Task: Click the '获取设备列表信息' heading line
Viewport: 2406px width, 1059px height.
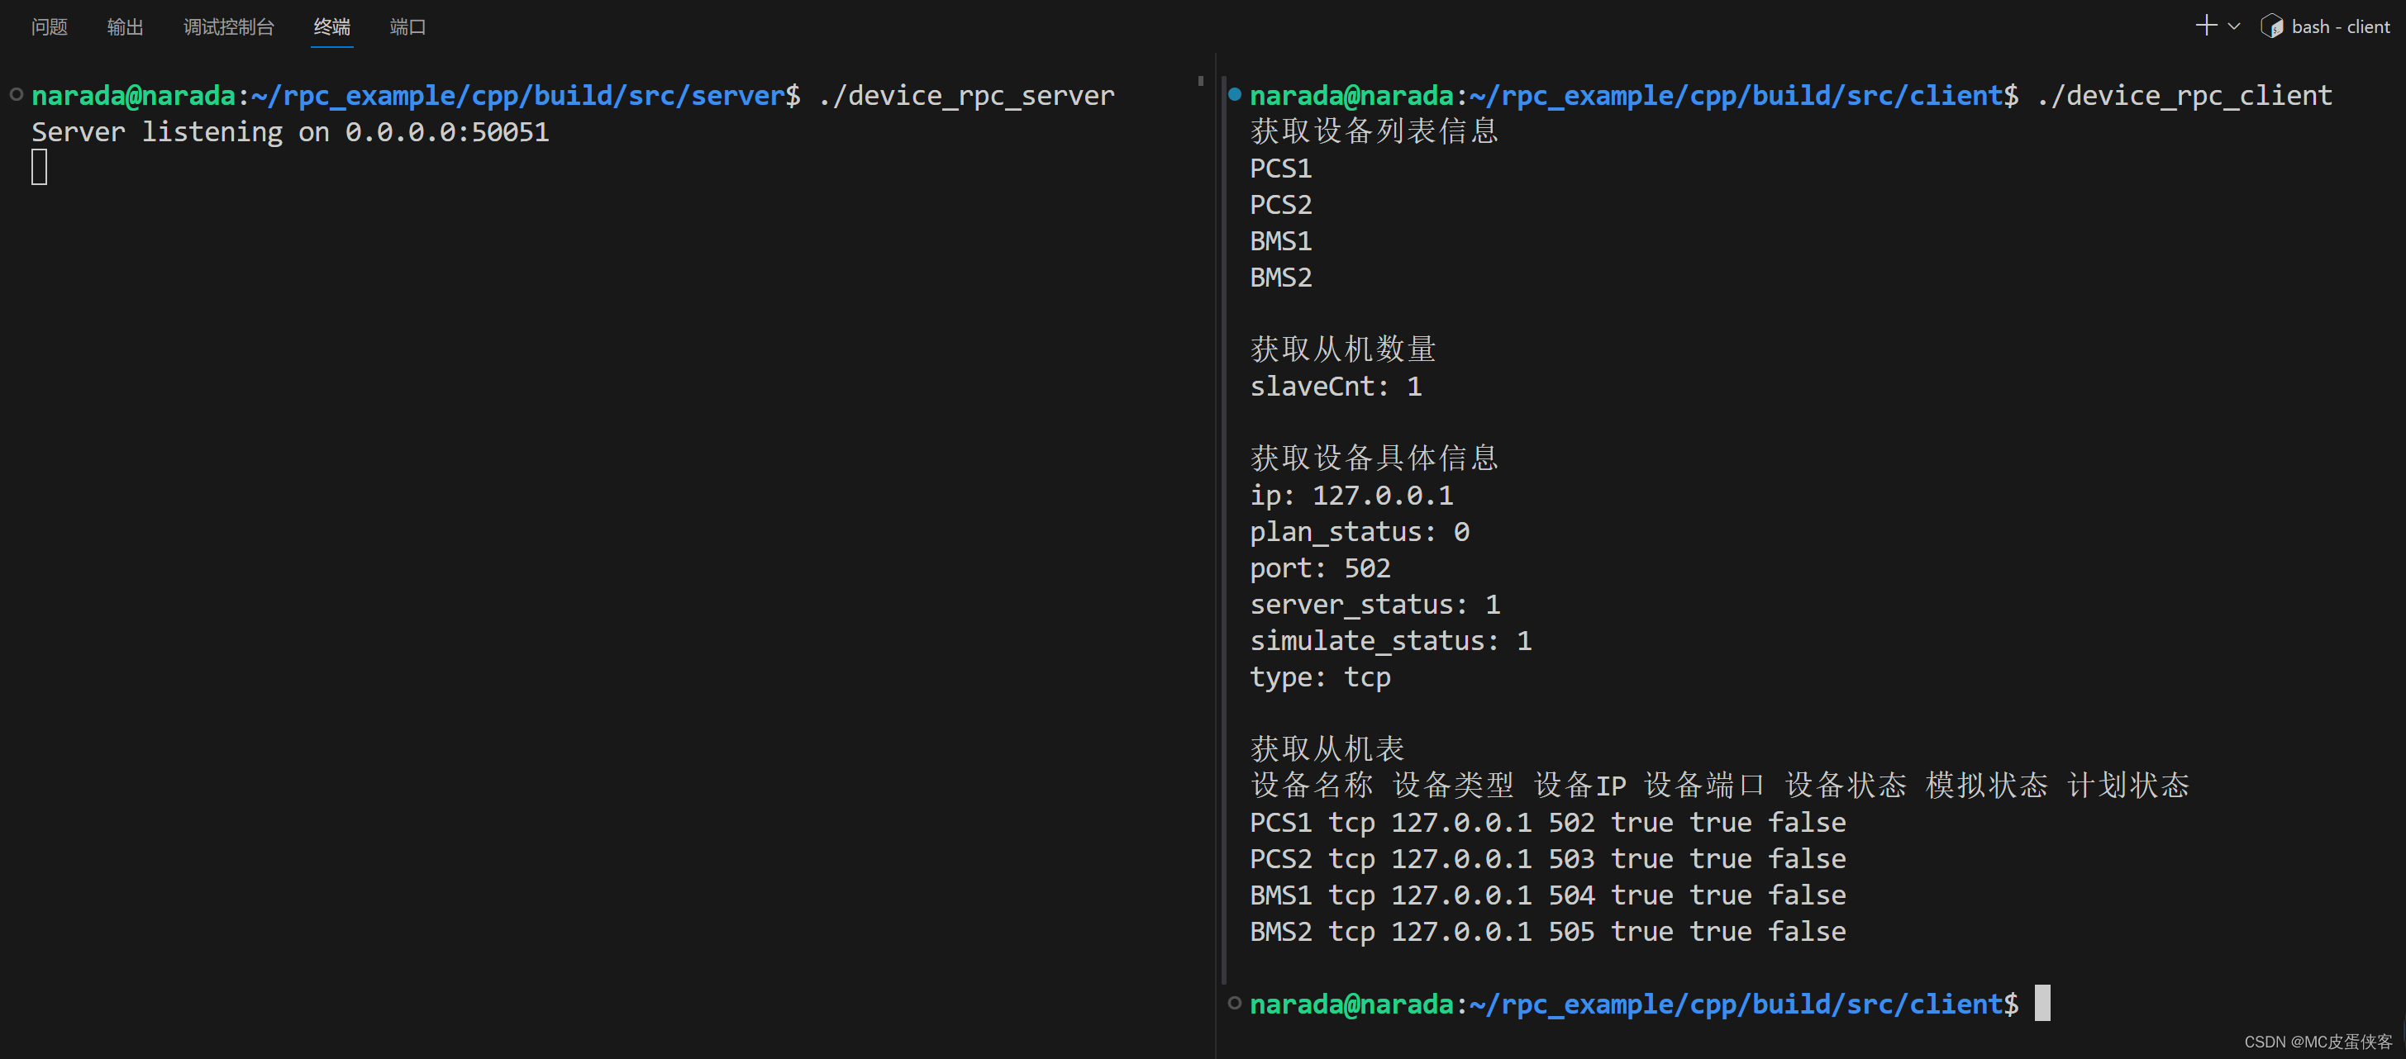Action: 1374,131
